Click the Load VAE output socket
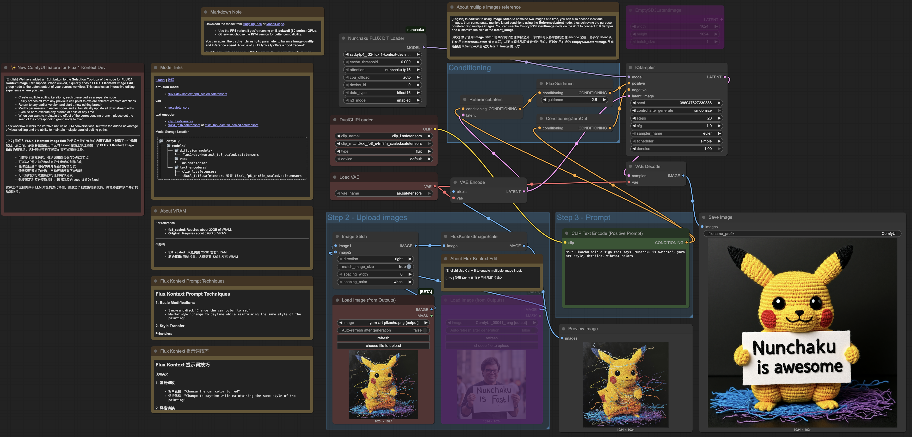Screen dimensions: 912x437 435,186
